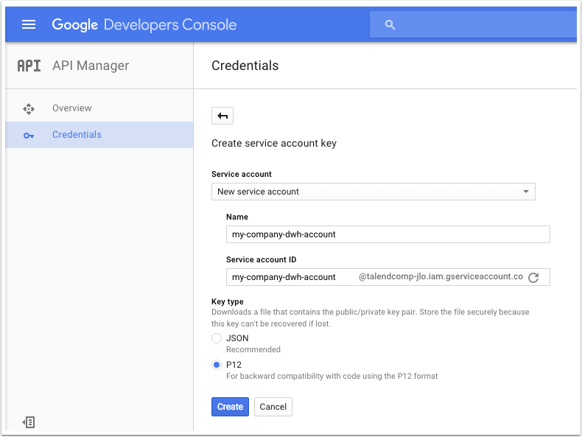Open the Service account dropdown

373,192
